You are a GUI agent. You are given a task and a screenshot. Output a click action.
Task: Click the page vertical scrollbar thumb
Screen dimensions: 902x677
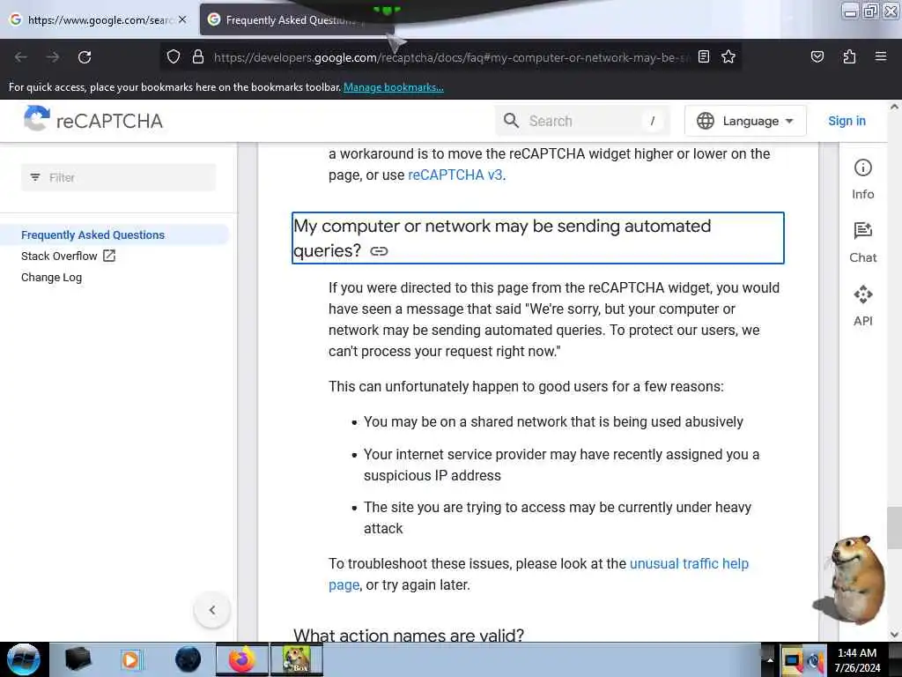(x=894, y=527)
